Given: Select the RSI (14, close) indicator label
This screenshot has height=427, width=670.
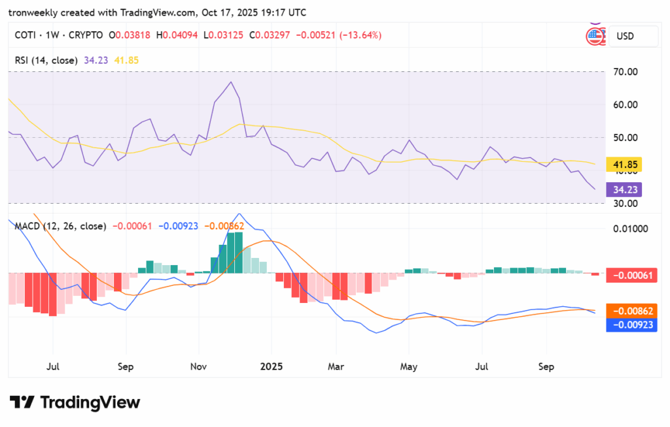Looking at the screenshot, I should click(46, 60).
